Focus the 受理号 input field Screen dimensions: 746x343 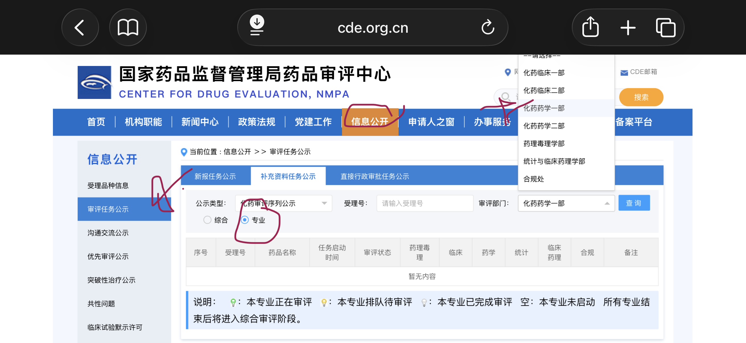point(424,203)
